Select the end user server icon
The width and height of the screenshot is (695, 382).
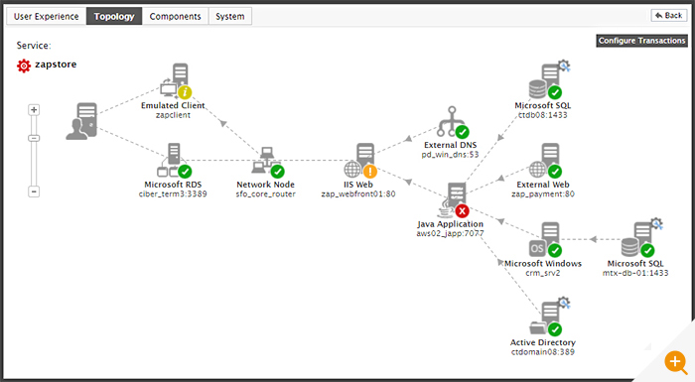click(81, 121)
